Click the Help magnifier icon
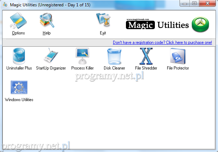The height and width of the screenshot is (152, 218). click(47, 21)
